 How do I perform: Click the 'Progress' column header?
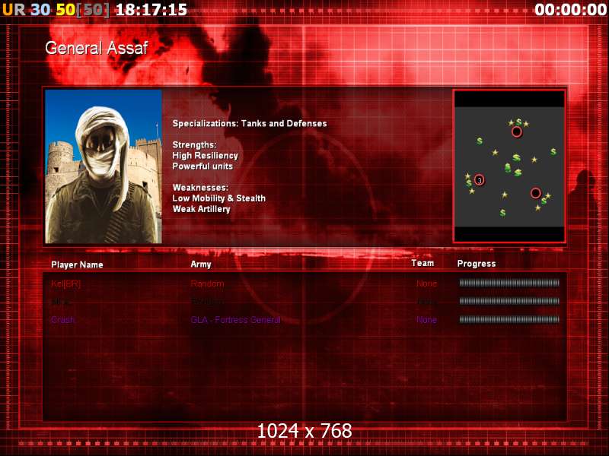point(477,264)
